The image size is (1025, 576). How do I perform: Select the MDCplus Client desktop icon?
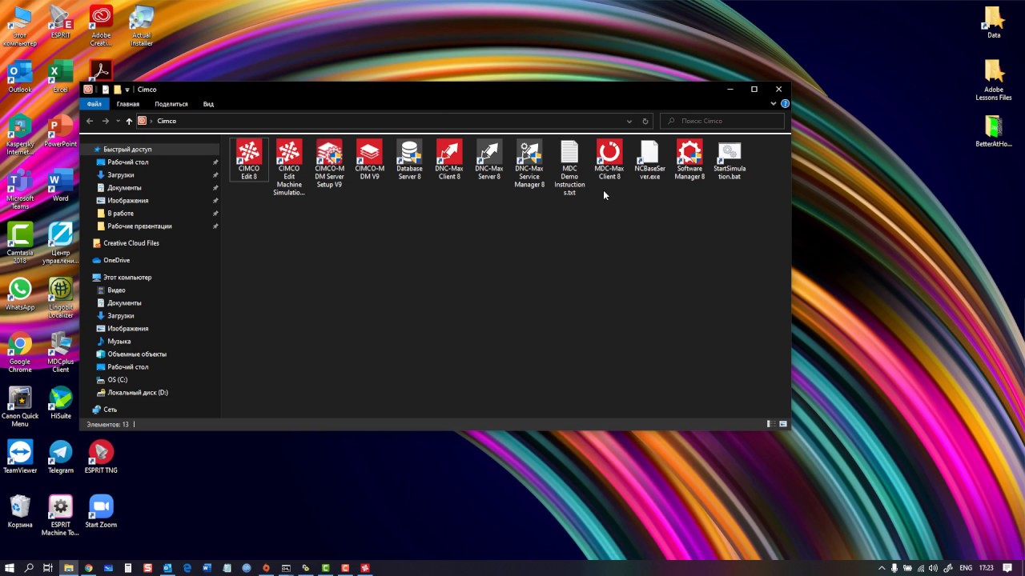pyautogui.click(x=61, y=352)
